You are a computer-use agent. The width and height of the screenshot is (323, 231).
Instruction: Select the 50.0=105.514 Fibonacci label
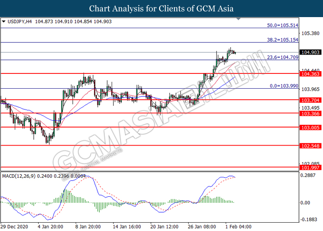coord(282,25)
